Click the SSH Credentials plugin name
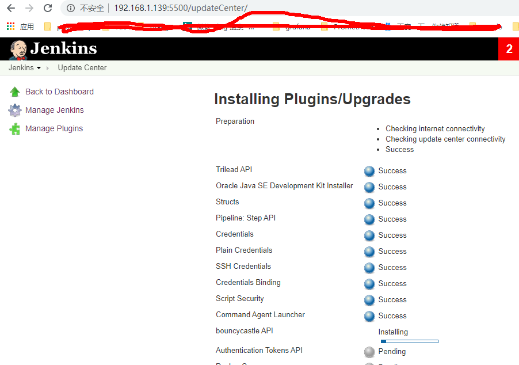 243,267
